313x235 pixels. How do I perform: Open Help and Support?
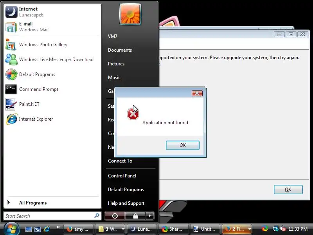click(126, 203)
